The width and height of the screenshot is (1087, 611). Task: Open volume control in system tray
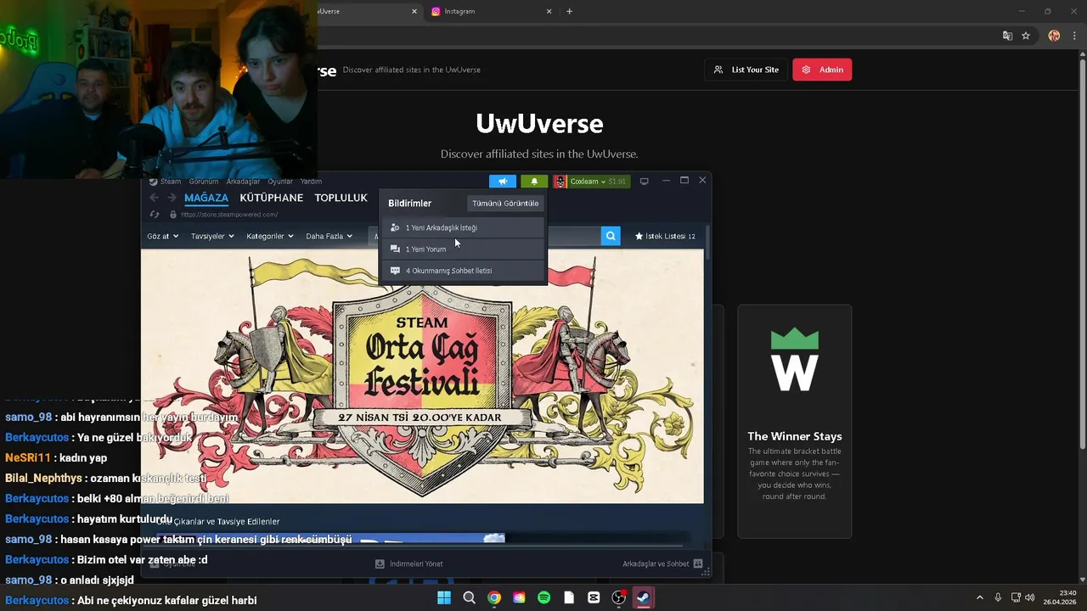point(1030,597)
